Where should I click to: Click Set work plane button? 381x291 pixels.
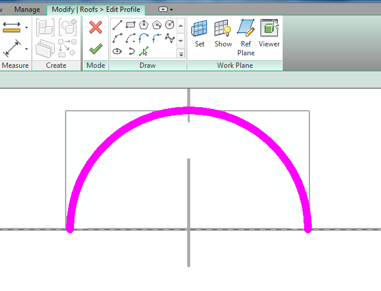coord(199,33)
